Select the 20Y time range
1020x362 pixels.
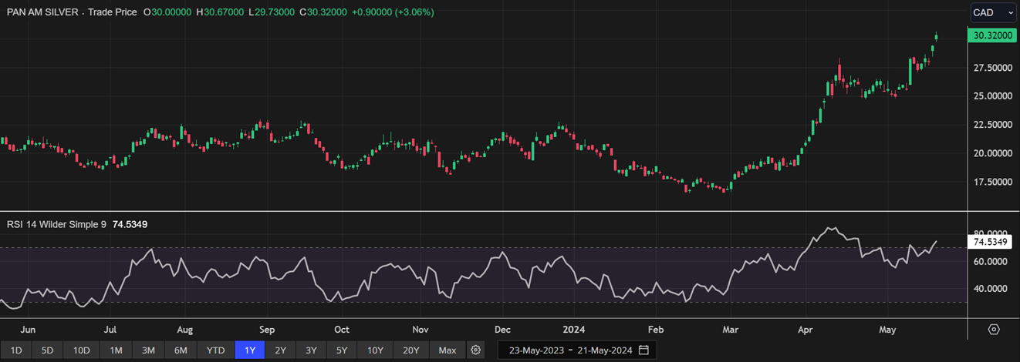[x=411, y=350]
